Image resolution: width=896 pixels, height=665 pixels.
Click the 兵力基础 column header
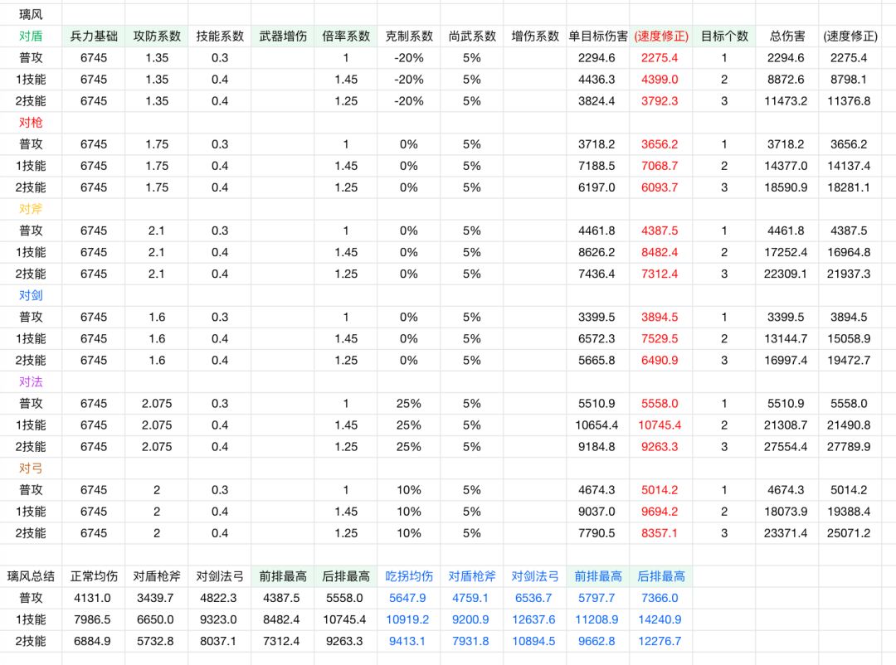(x=94, y=36)
